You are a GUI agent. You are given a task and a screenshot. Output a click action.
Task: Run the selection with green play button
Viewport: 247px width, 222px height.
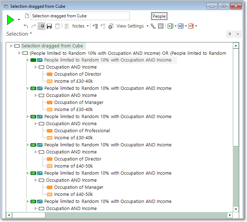[11, 20]
